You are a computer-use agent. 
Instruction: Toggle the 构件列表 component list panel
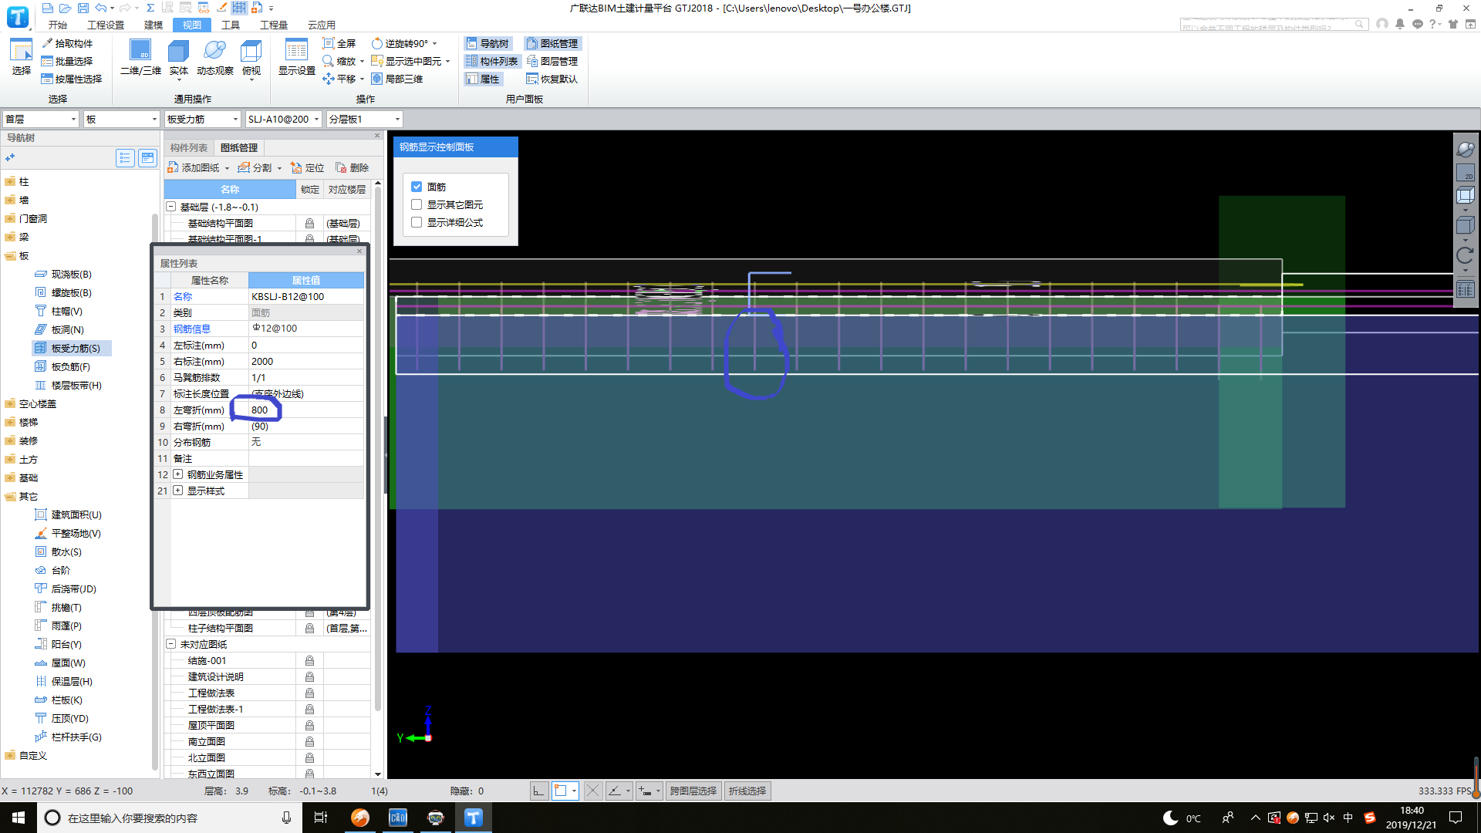[492, 61]
